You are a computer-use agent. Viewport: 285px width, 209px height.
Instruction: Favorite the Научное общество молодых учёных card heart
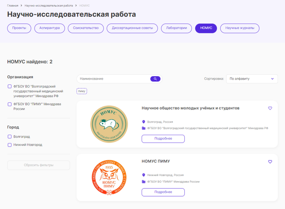pyautogui.click(x=270, y=108)
